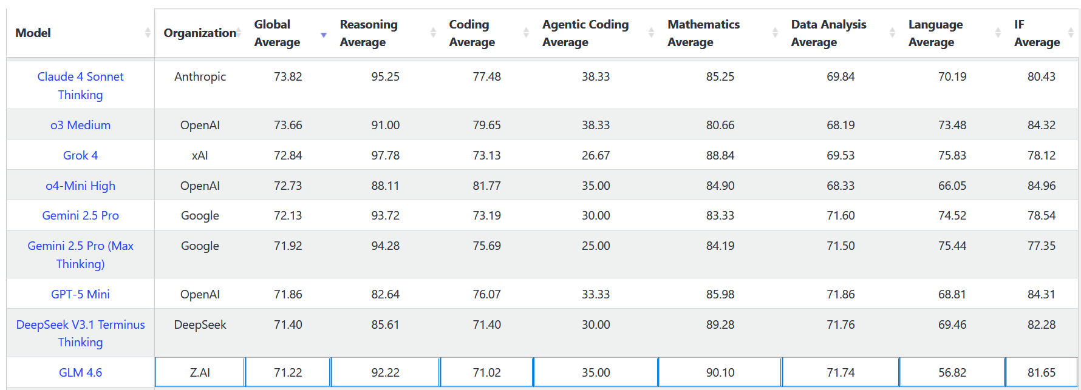Visit the Gemini 2.5 Pro link
The height and width of the screenshot is (390, 1081).
(80, 215)
